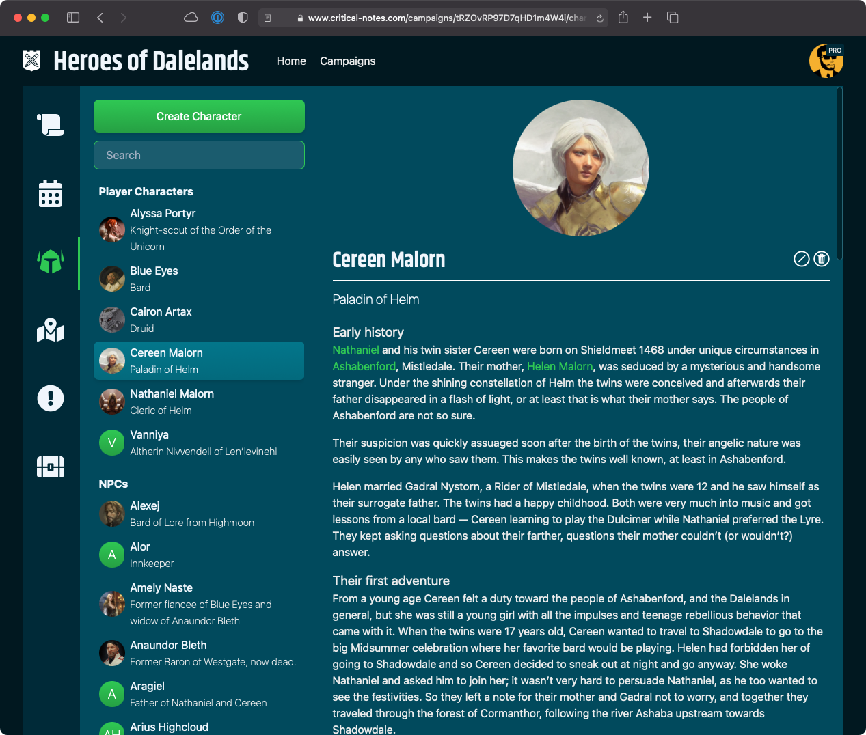
Task: Navigate to Home in the top menu
Action: pyautogui.click(x=291, y=61)
